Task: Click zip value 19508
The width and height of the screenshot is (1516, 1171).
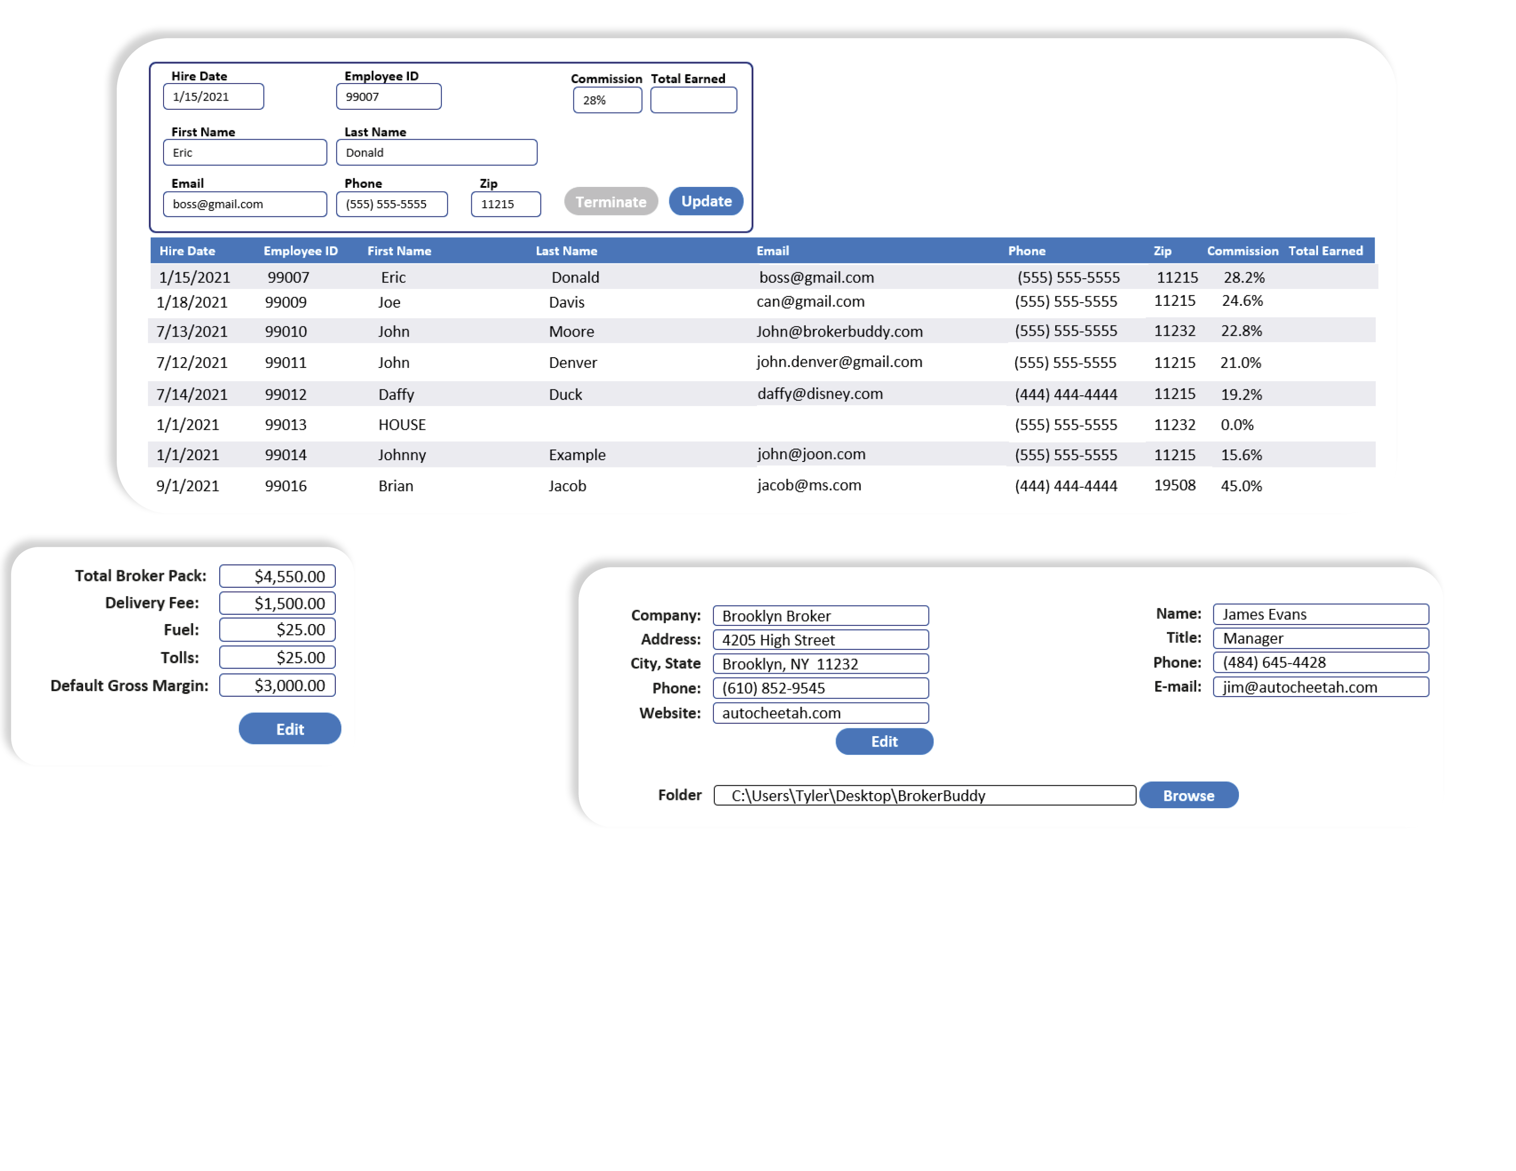Action: [1175, 485]
